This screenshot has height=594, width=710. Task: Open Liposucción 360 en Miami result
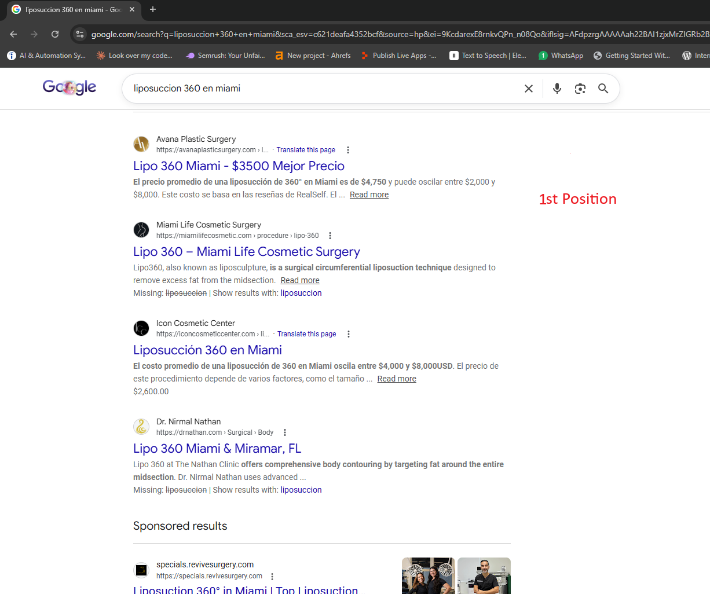(x=207, y=350)
